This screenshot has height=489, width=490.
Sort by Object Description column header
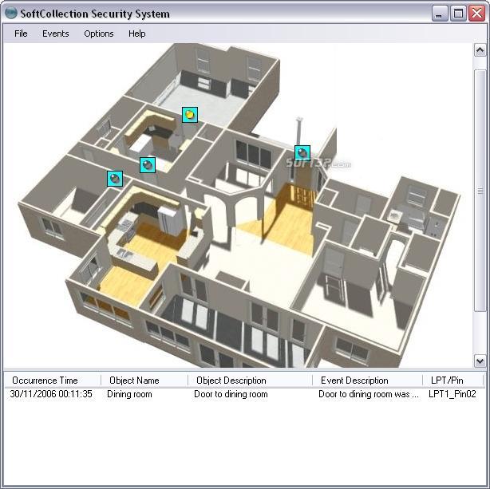tap(250, 380)
